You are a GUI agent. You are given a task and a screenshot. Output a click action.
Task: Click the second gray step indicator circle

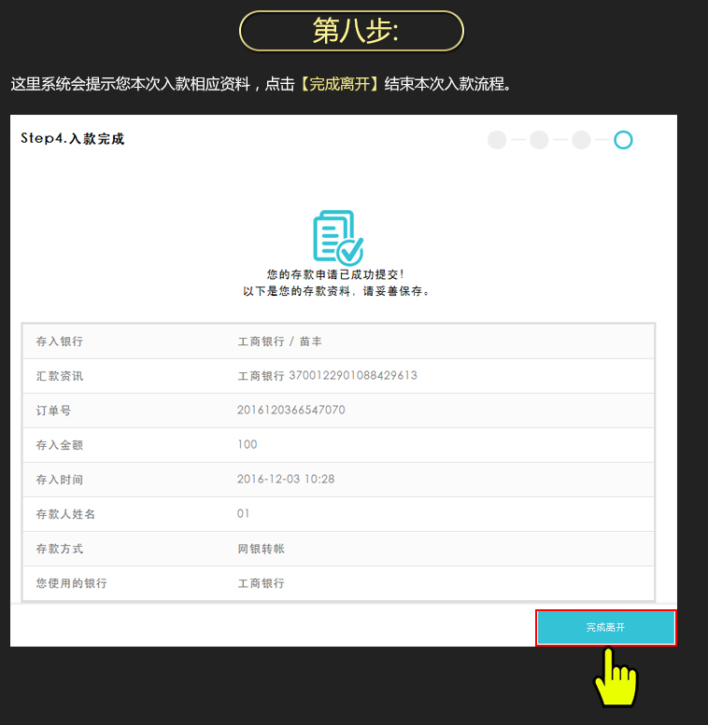[539, 140]
